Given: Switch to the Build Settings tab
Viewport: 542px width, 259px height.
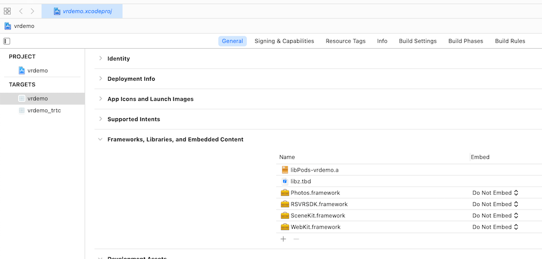Looking at the screenshot, I should pyautogui.click(x=418, y=41).
